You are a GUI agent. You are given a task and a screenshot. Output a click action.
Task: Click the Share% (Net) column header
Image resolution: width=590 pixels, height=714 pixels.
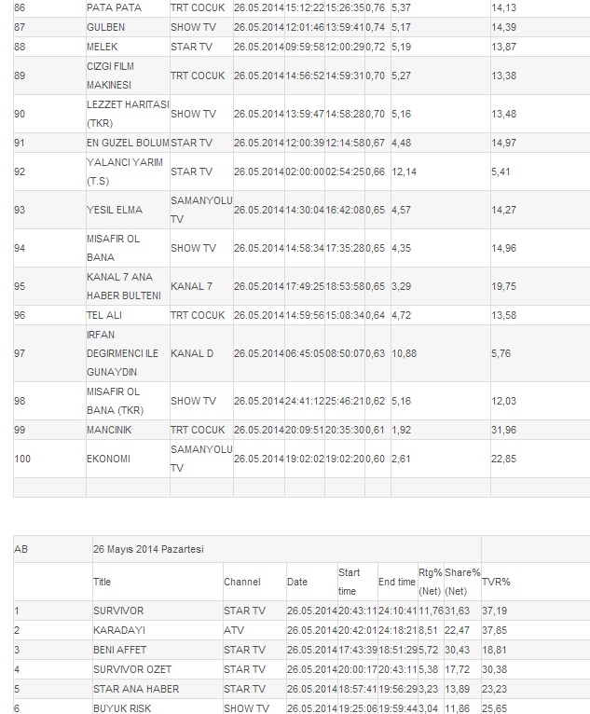coord(462,582)
